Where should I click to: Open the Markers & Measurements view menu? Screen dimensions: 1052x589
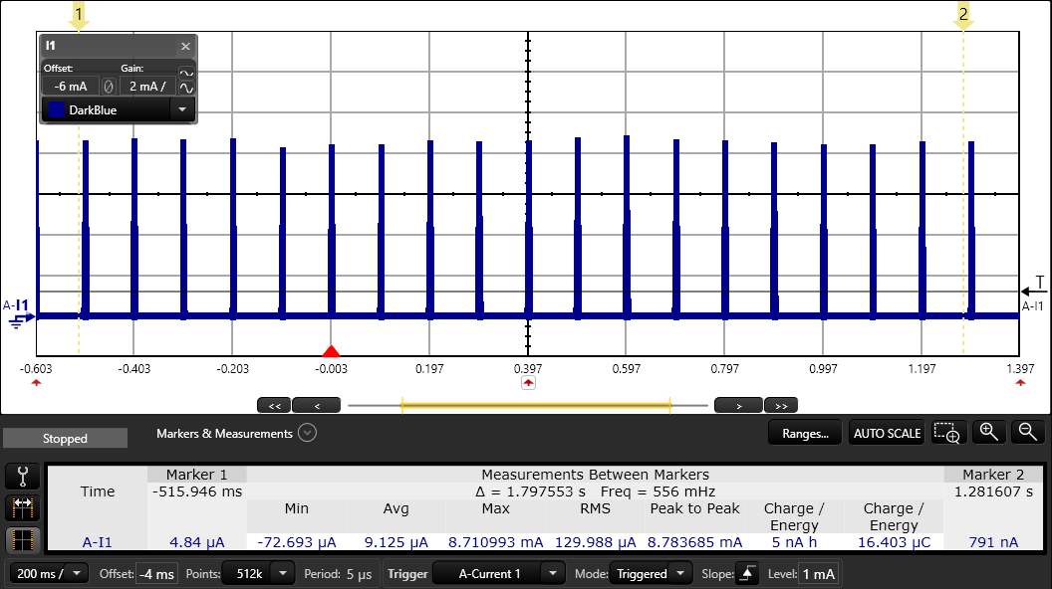[307, 433]
